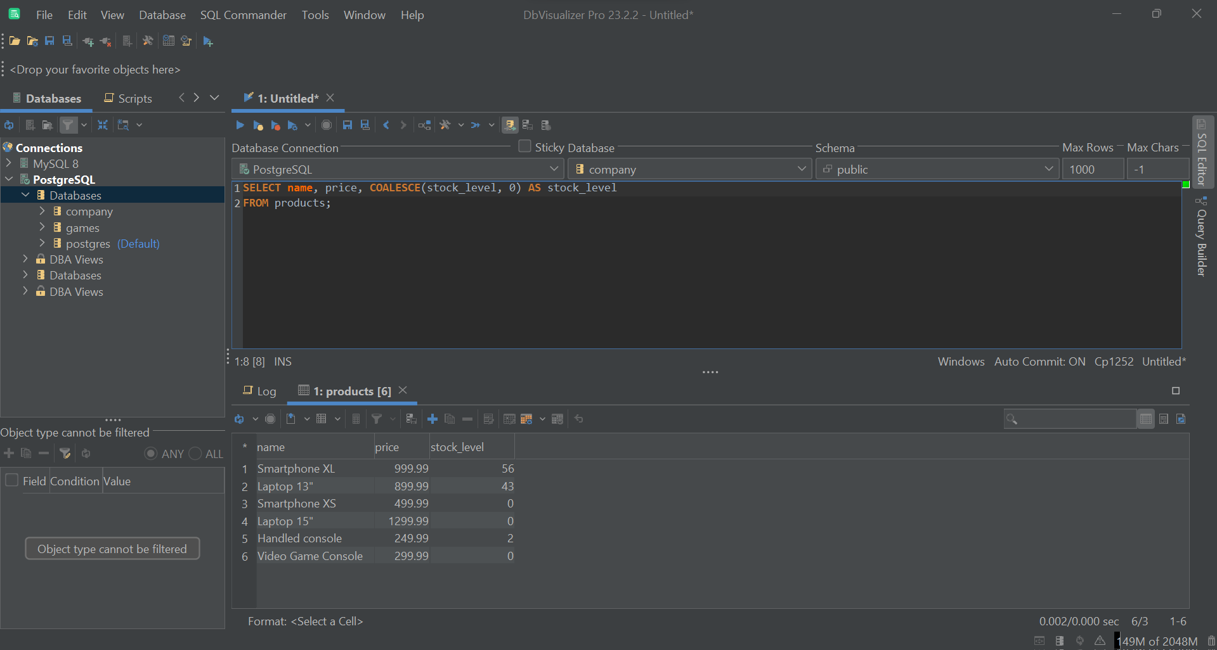This screenshot has width=1217, height=650.
Task: Reload the database objects tree
Action: 9,125
